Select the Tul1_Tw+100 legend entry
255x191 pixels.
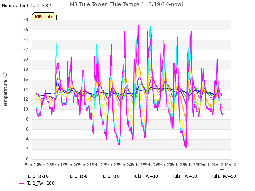coord(37,183)
